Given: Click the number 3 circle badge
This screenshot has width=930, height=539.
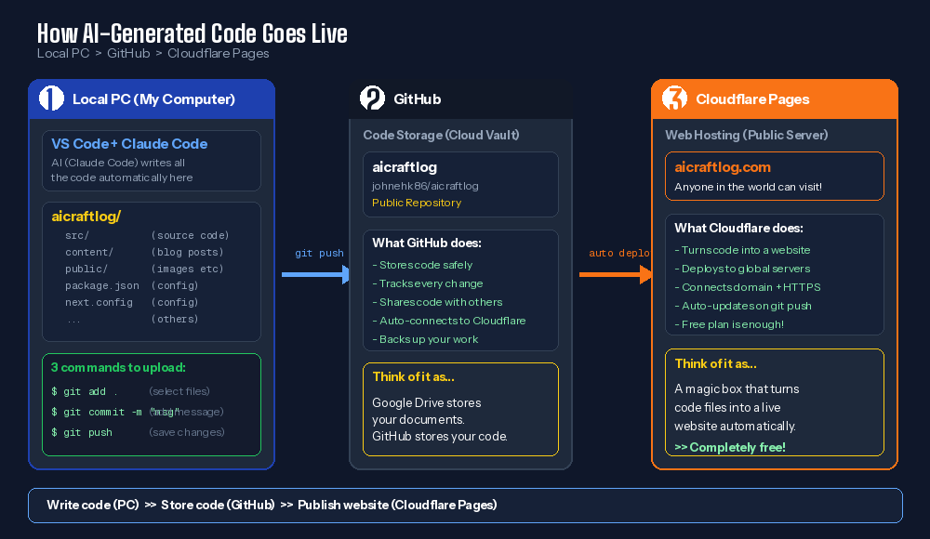Looking at the screenshot, I should click(674, 99).
